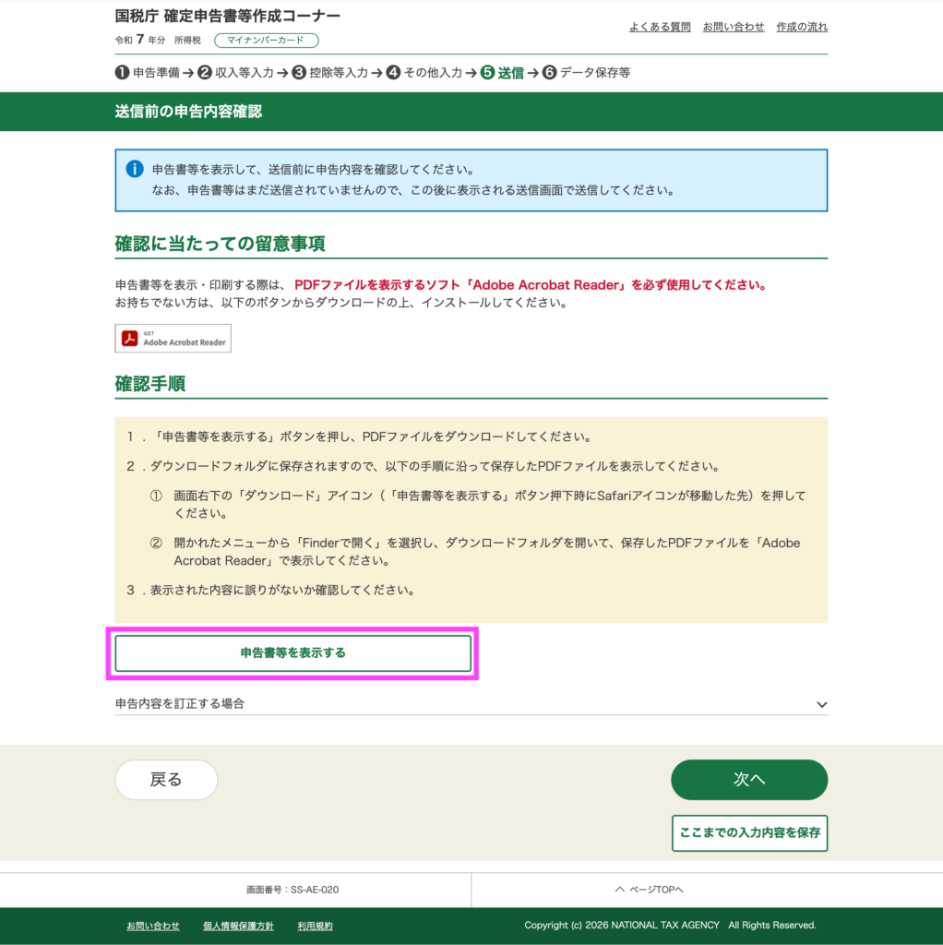Select step 2 収入等入力 in progress bar
943x945 pixels.
point(236,73)
